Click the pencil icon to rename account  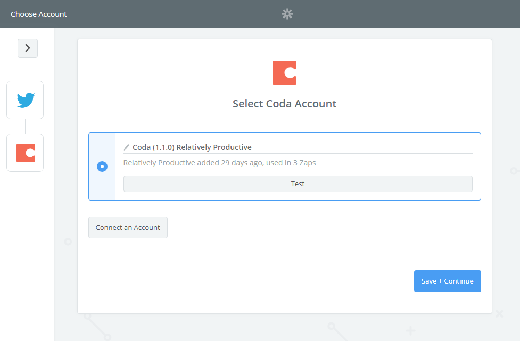127,147
